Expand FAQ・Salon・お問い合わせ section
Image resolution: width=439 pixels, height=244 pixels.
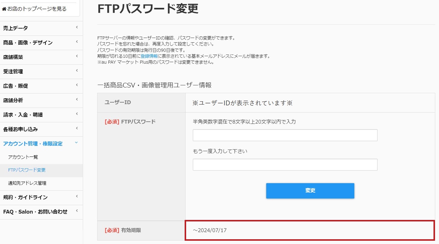click(41, 212)
